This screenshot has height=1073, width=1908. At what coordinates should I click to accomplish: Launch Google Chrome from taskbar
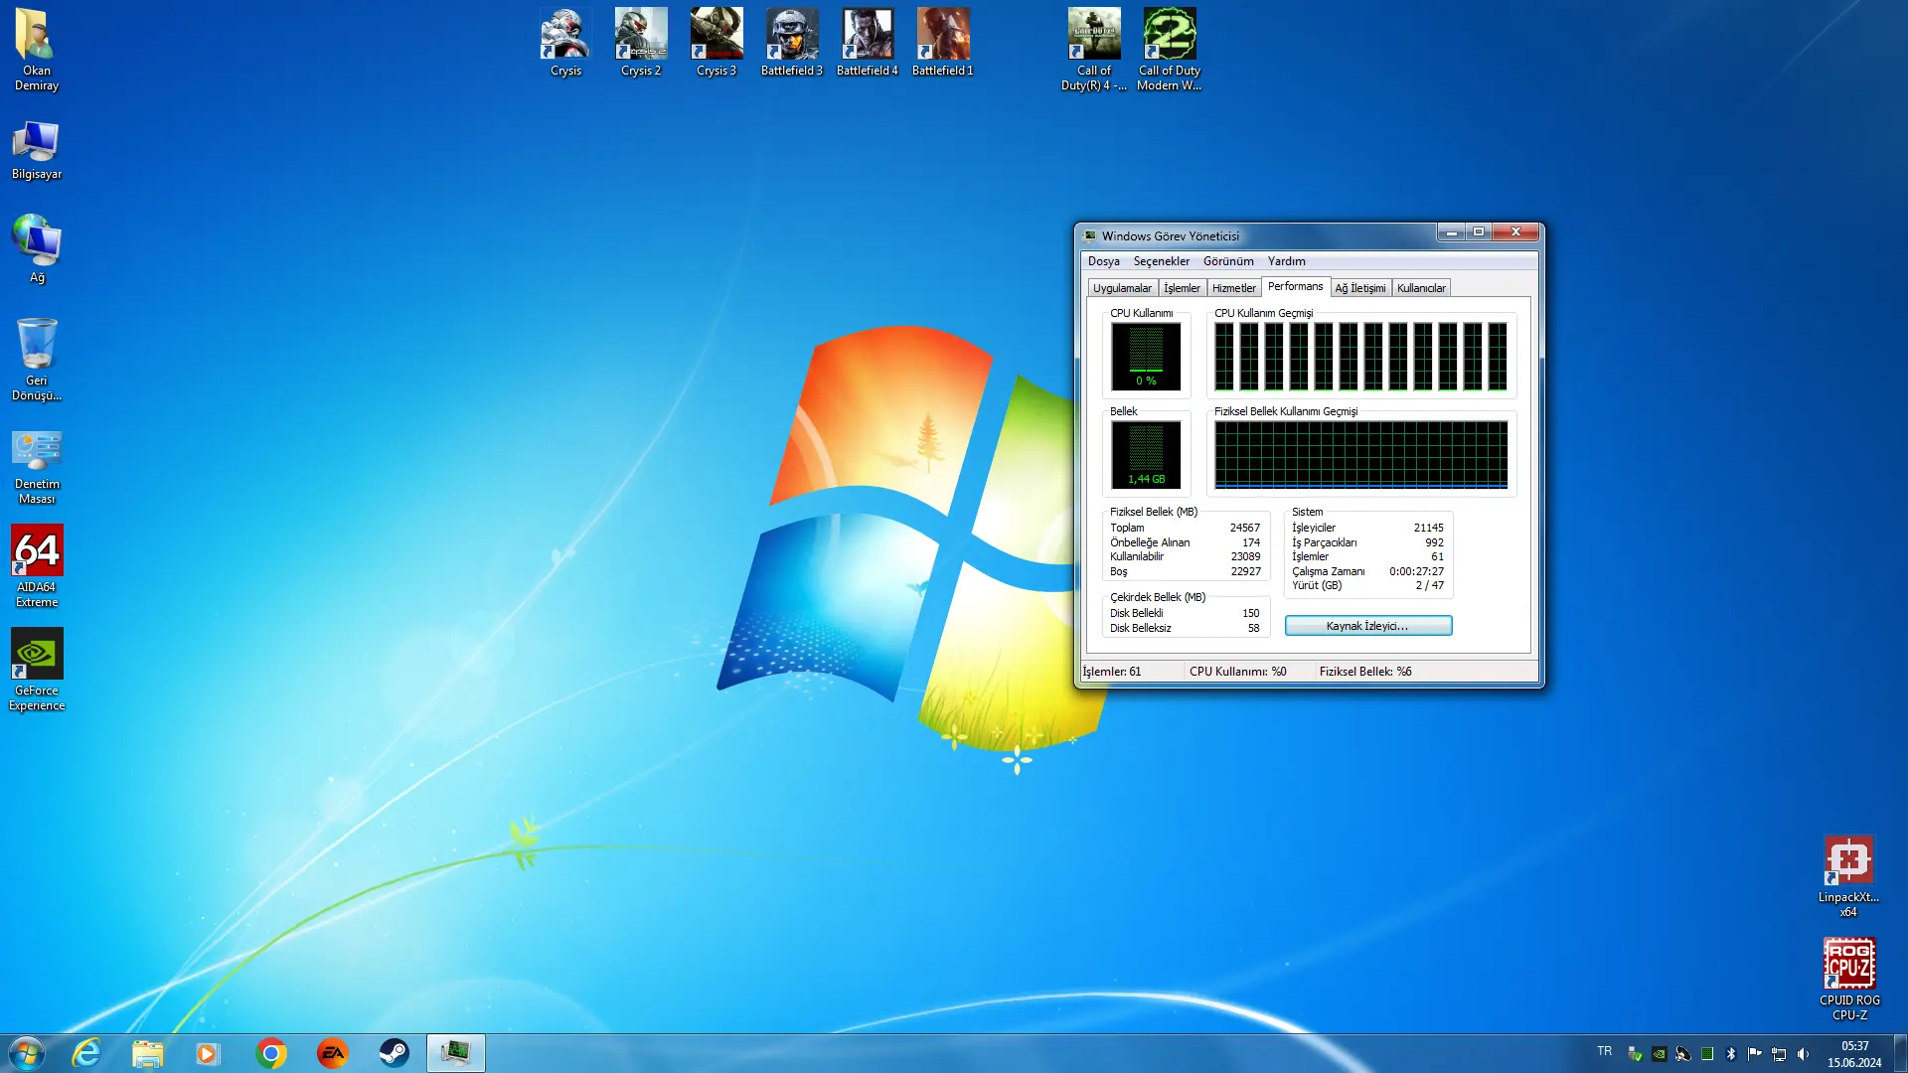click(x=270, y=1053)
